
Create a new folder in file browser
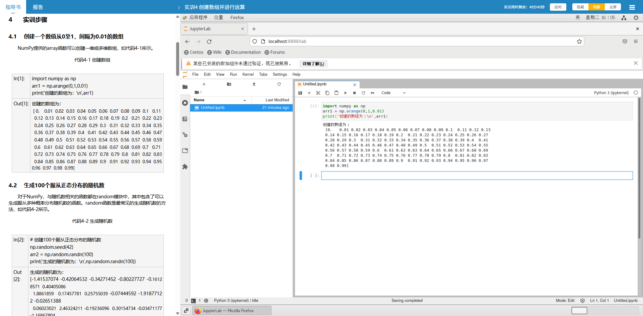click(229, 84)
